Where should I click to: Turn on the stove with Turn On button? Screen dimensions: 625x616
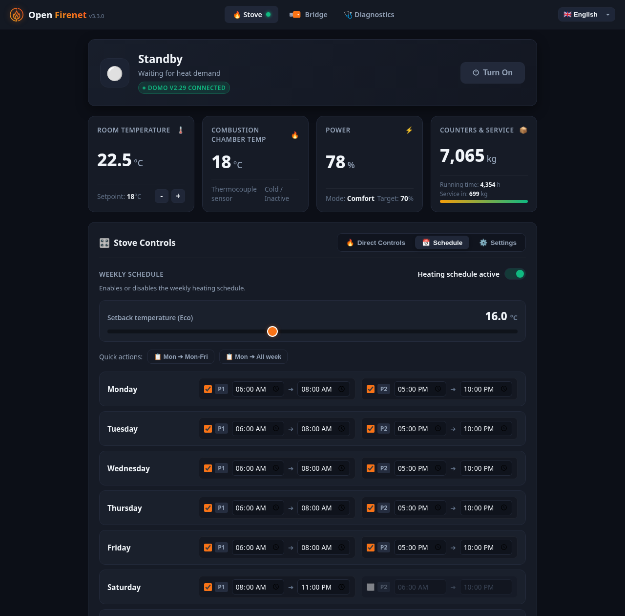point(493,73)
